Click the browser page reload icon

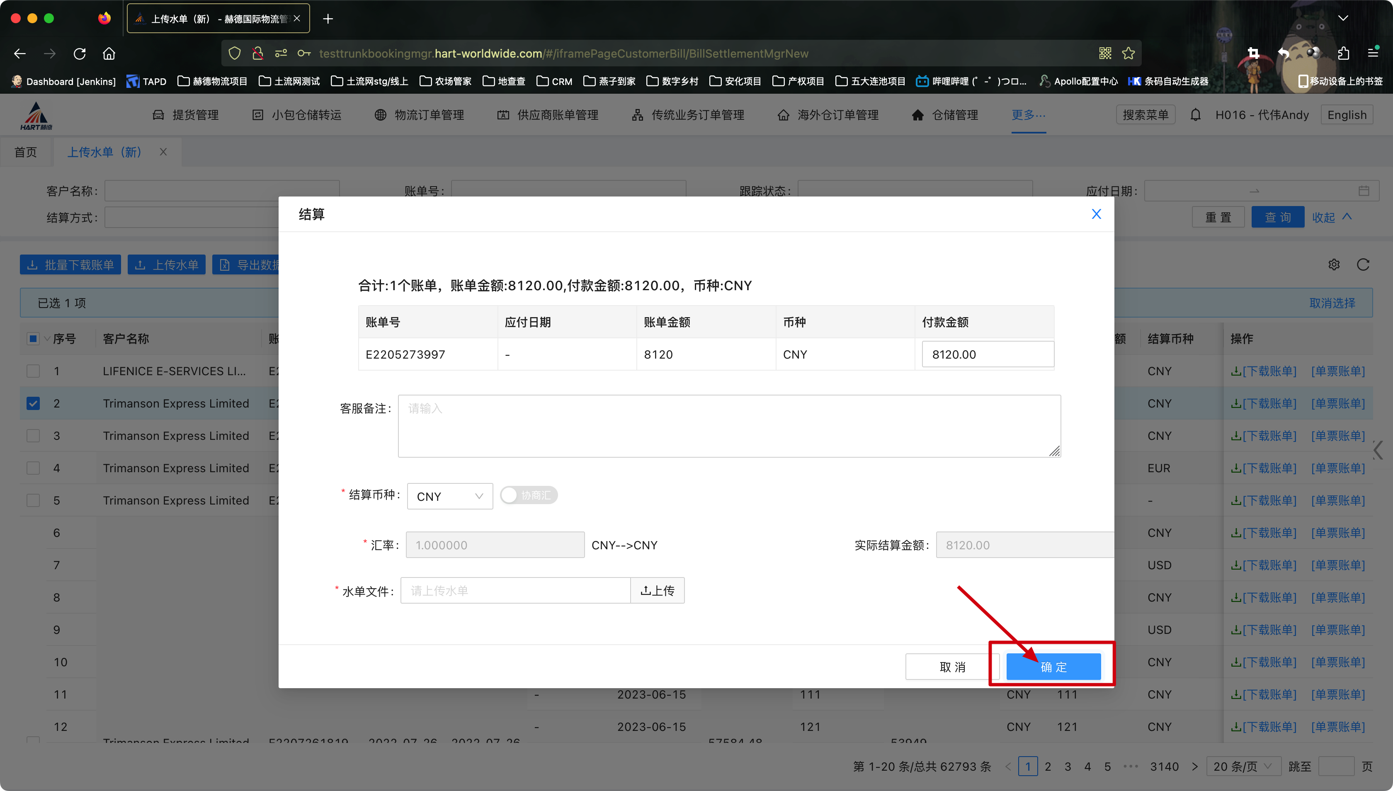[x=80, y=53]
